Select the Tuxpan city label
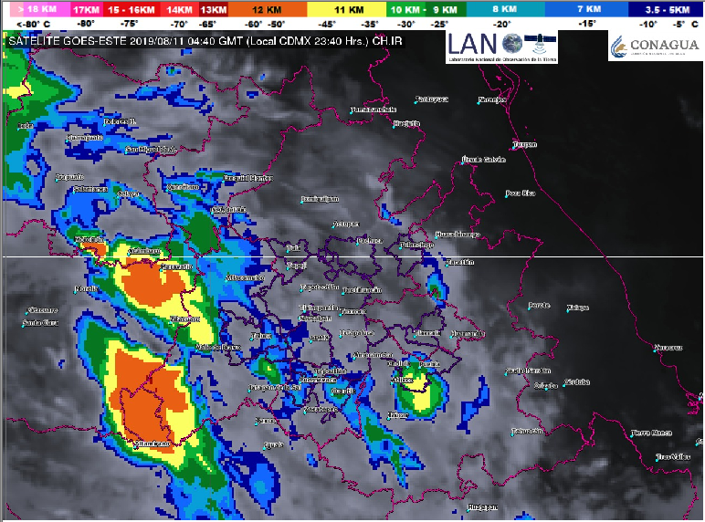This screenshot has width=705, height=522. click(525, 144)
